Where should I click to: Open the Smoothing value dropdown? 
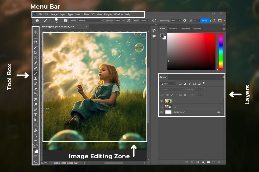(x=180, y=21)
